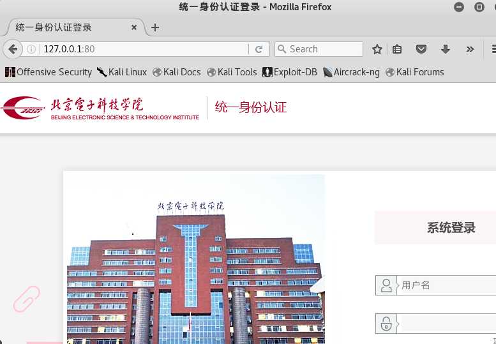Click the 统一身份认证 header title
The width and height of the screenshot is (496, 344).
tap(250, 107)
